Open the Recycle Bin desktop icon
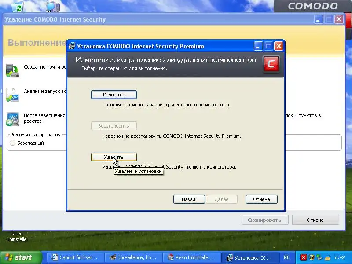Viewport: 352px width, 264px height. coord(18,6)
